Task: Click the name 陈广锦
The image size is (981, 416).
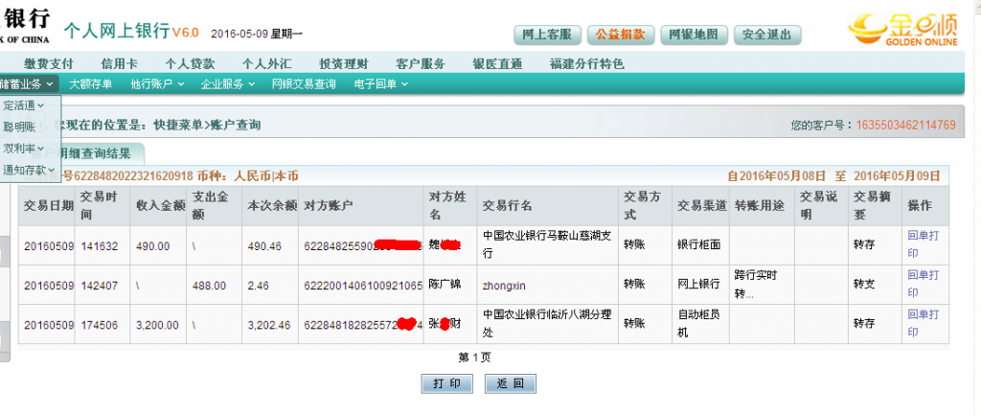Action: click(x=445, y=286)
